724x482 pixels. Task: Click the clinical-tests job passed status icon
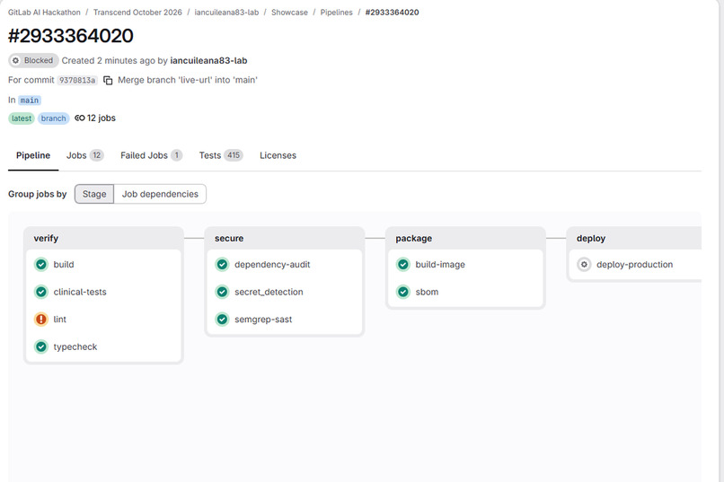41,292
